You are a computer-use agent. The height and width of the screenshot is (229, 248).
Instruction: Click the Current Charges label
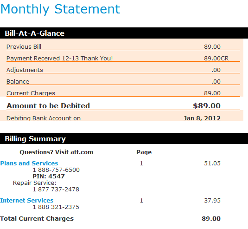coord(31,93)
